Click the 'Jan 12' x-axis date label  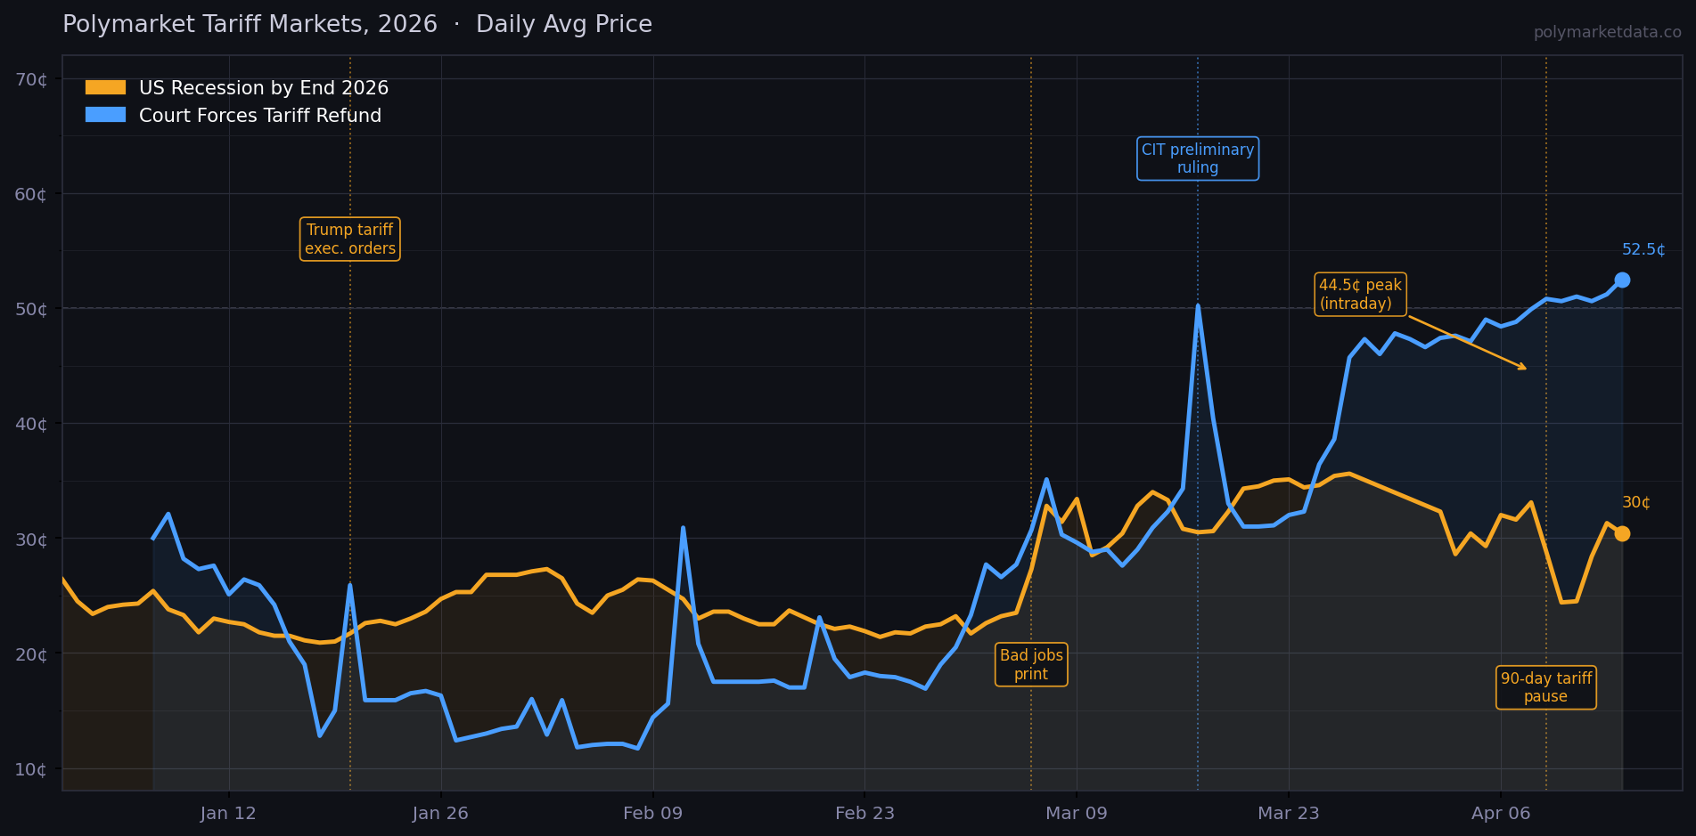[228, 813]
